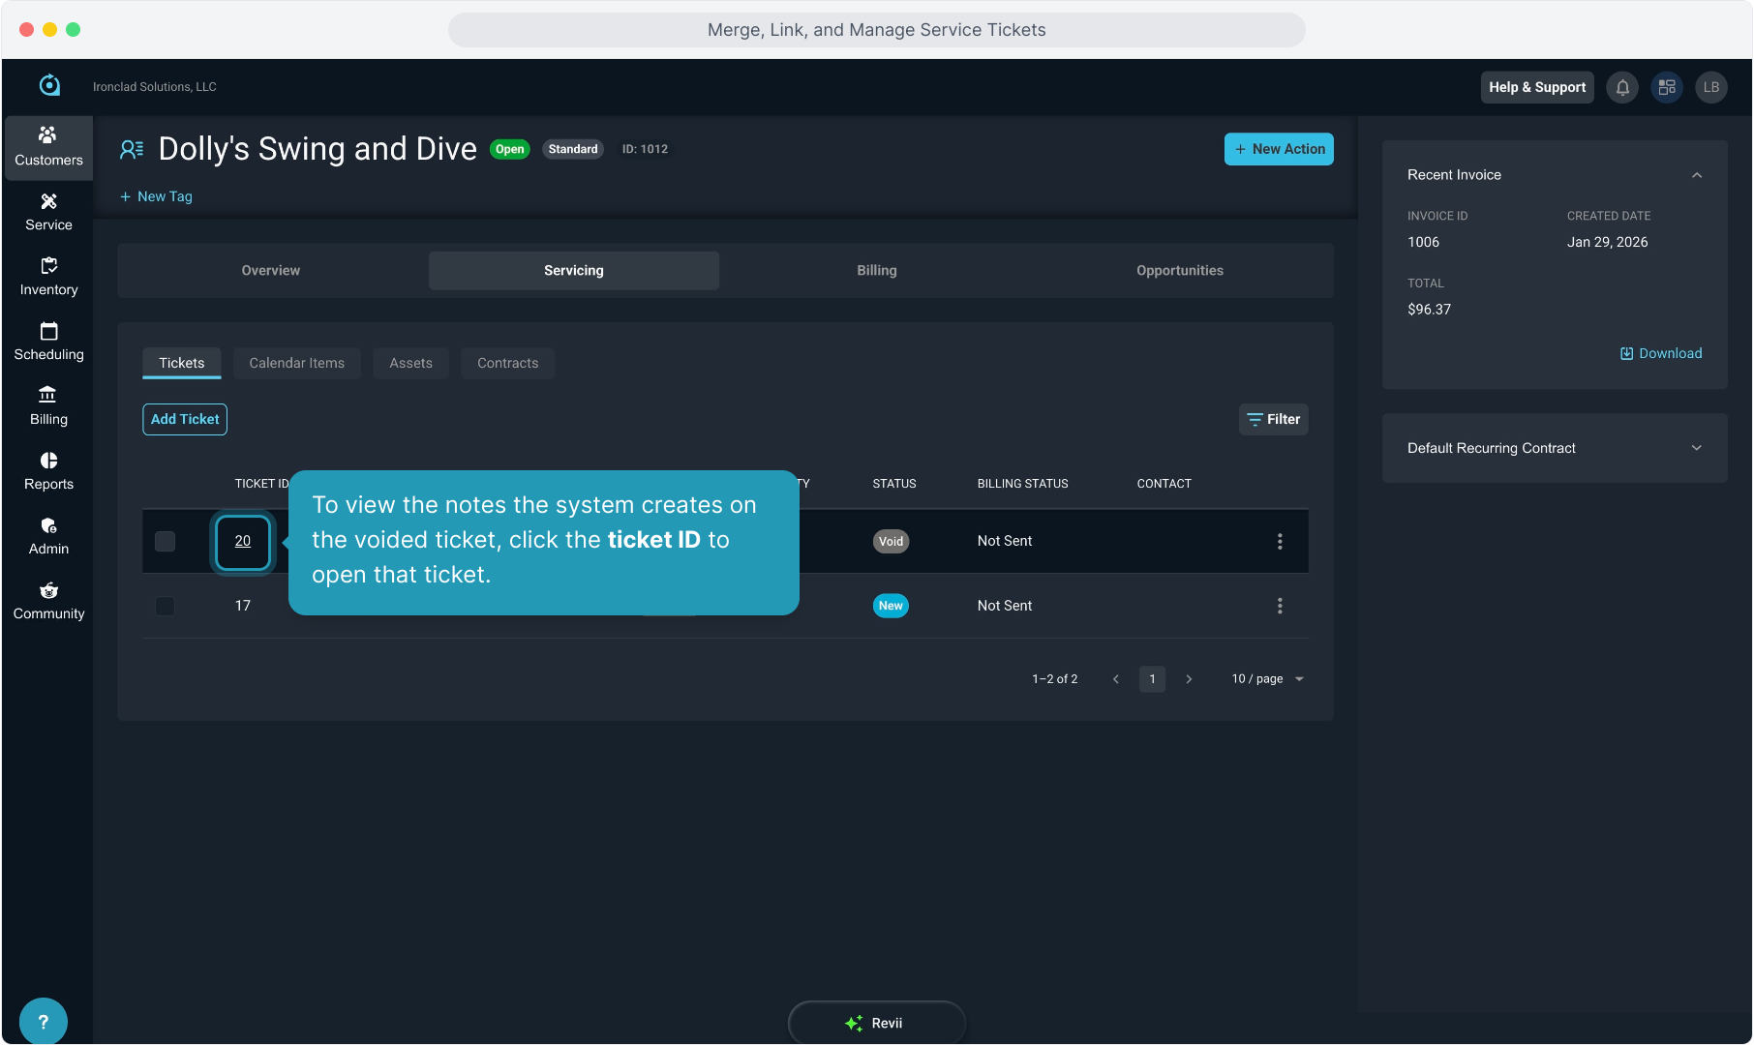Viewport: 1754px width, 1045px height.
Task: Collapse the Recent Invoice panel
Action: coord(1696,175)
